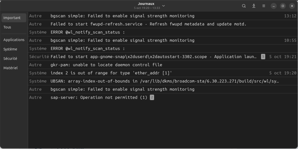This screenshot has width=298, height=149.
Task: View the Matériel logs category
Action: (x=10, y=68)
